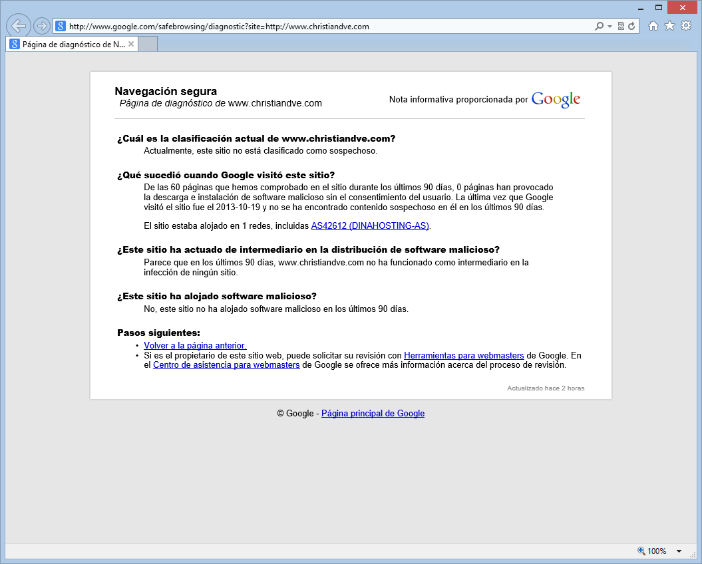Open the Favorites star icon

pos(670,26)
